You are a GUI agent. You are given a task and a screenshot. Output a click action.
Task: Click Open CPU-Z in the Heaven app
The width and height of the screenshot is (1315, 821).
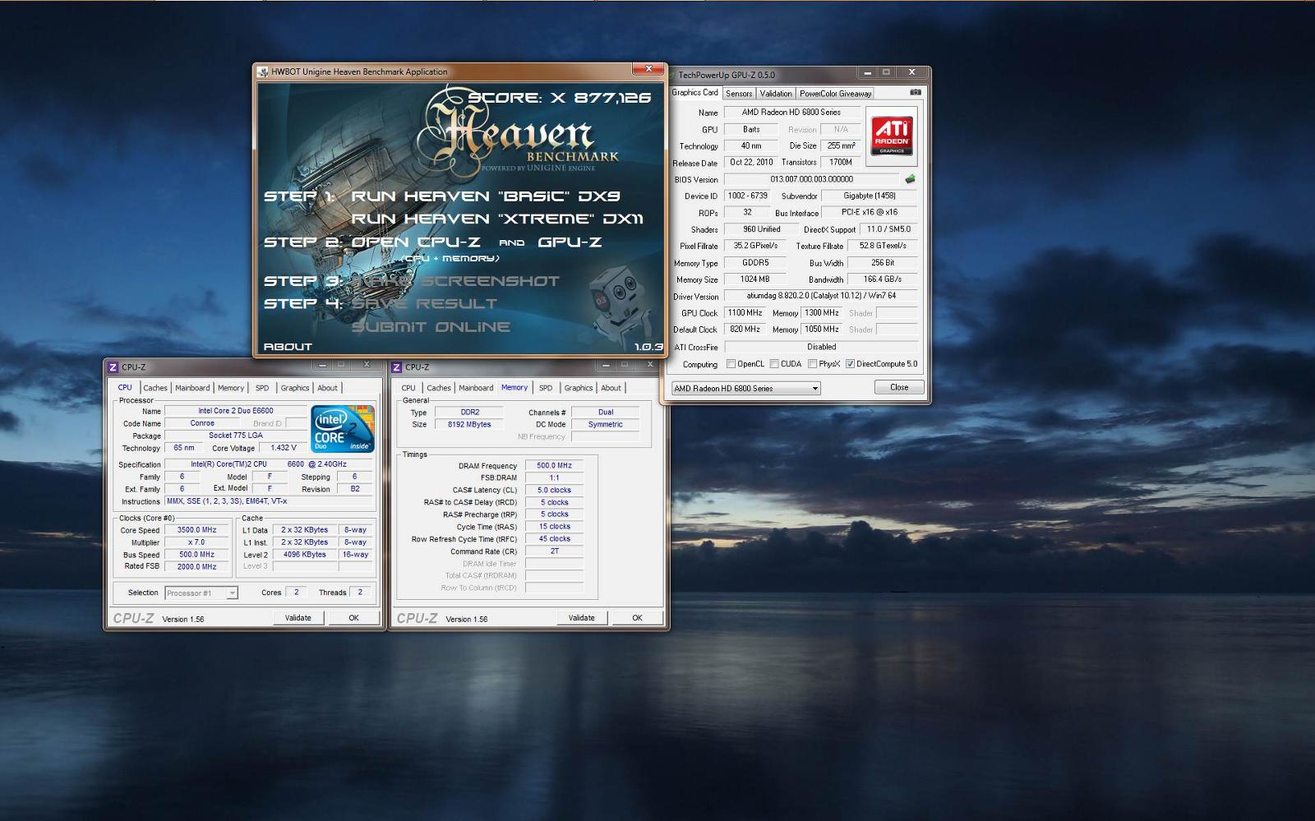point(416,242)
